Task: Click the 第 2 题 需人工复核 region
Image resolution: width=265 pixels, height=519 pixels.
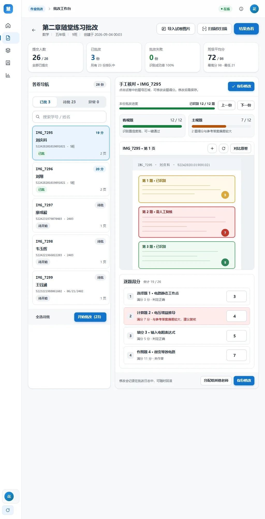Action: (187, 222)
